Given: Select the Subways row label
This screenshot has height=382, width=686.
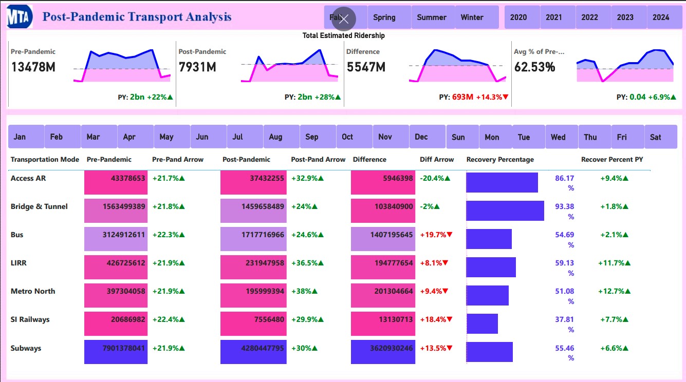Looking at the screenshot, I should click(26, 348).
